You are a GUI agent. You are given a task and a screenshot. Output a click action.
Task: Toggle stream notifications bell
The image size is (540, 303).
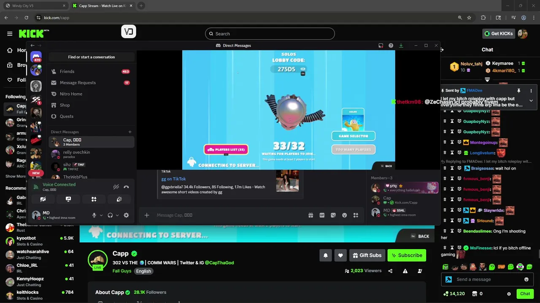[x=326, y=255]
